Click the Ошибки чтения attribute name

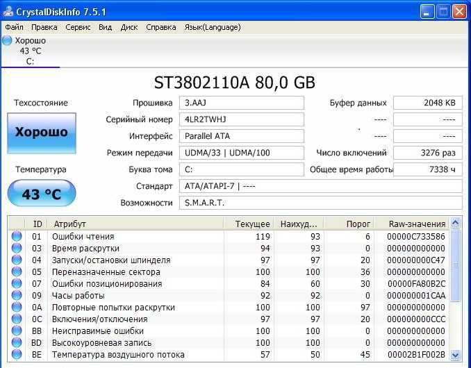pos(83,237)
